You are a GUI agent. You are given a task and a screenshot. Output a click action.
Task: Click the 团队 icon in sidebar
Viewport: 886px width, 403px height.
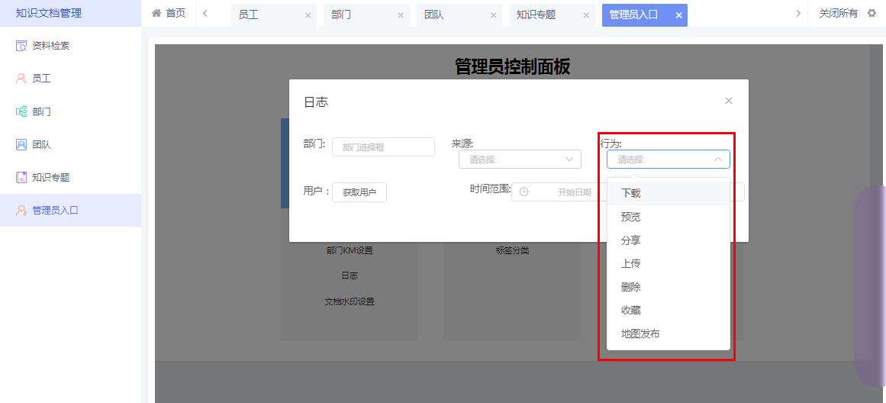point(21,144)
